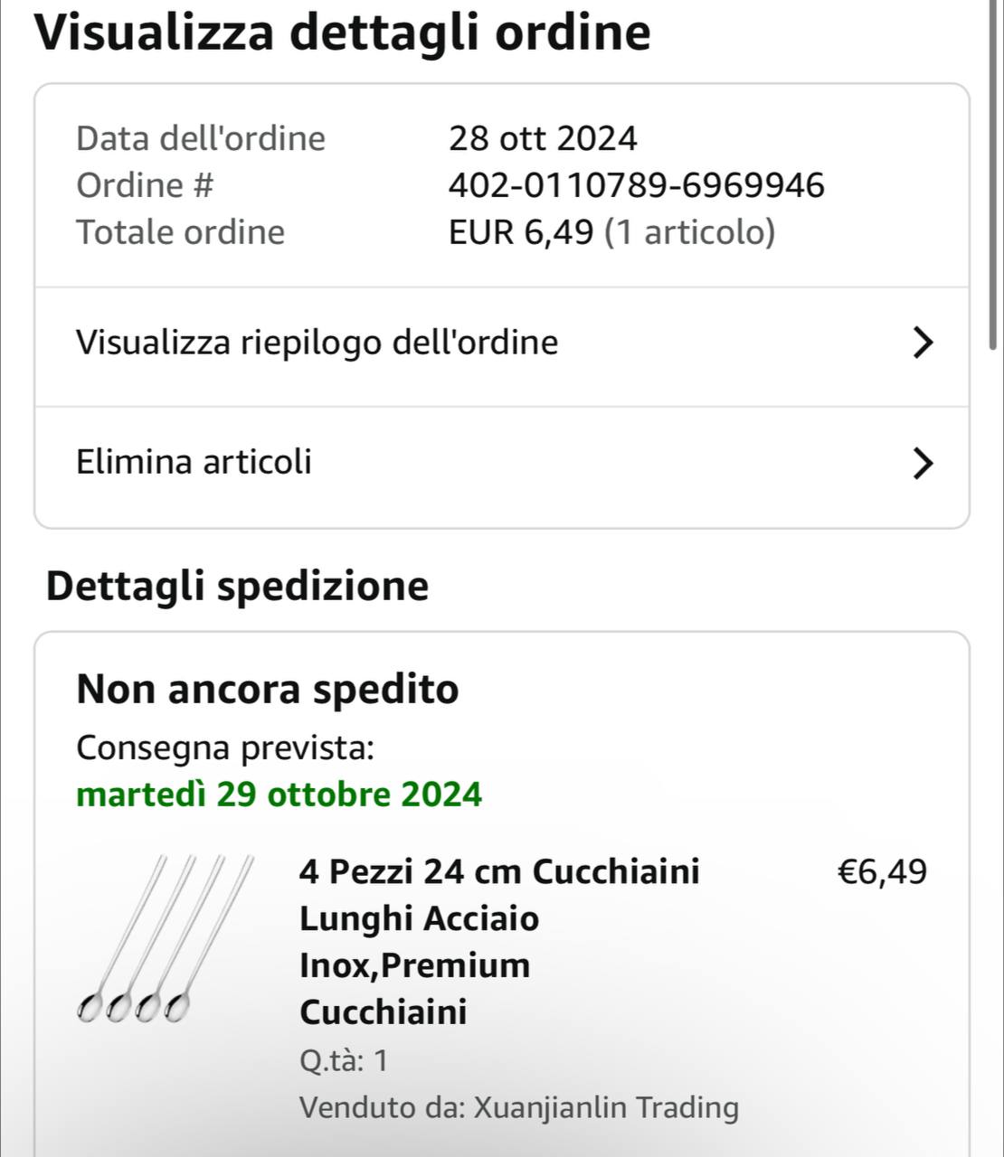The width and height of the screenshot is (1004, 1157).
Task: Click the Totale ordine label
Action: [181, 233]
